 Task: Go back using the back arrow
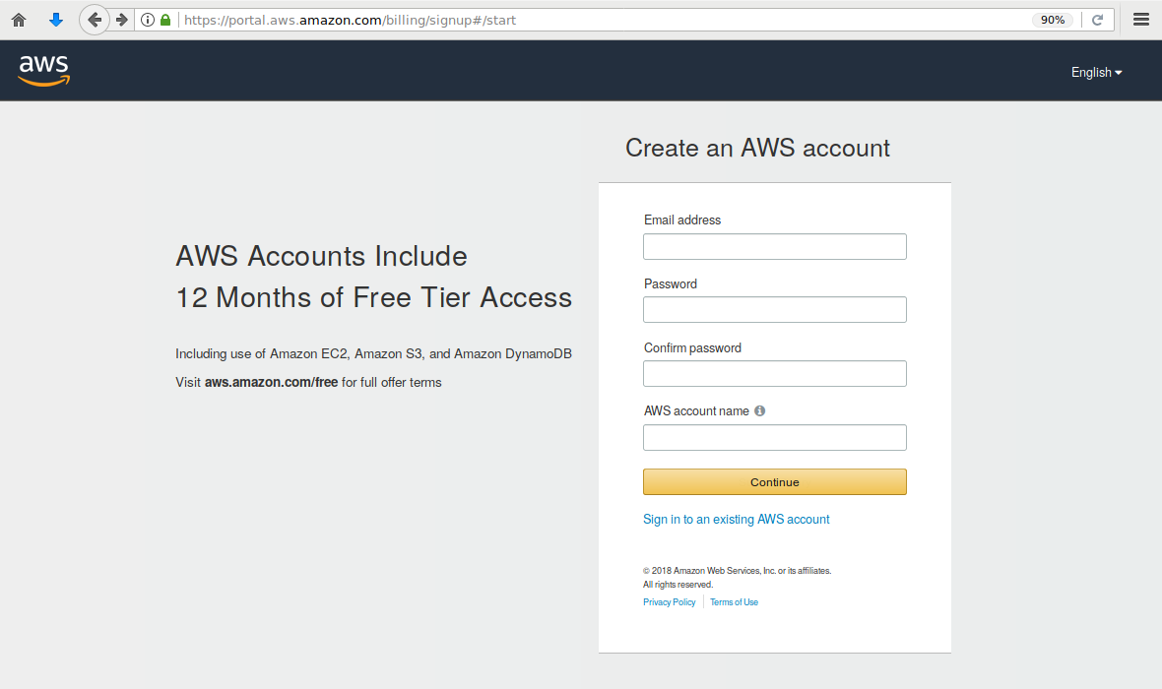[x=94, y=20]
